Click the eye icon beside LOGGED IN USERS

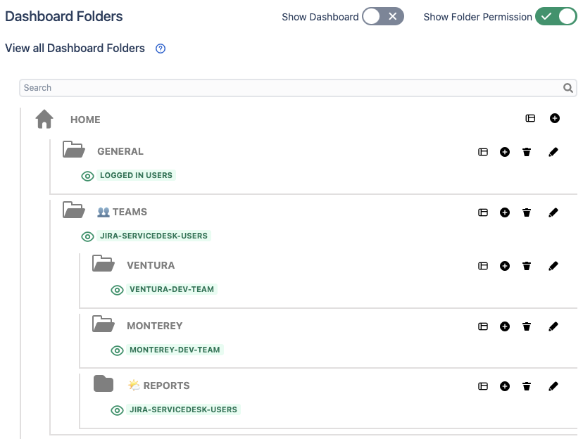(x=88, y=176)
